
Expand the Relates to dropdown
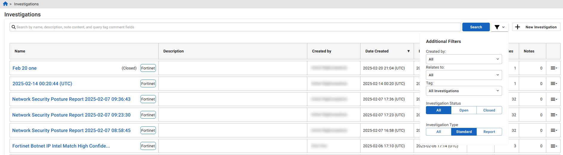coord(464,75)
